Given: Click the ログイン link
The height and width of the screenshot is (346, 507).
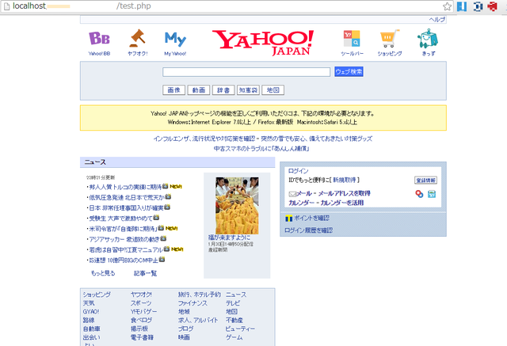Looking at the screenshot, I should [298, 171].
